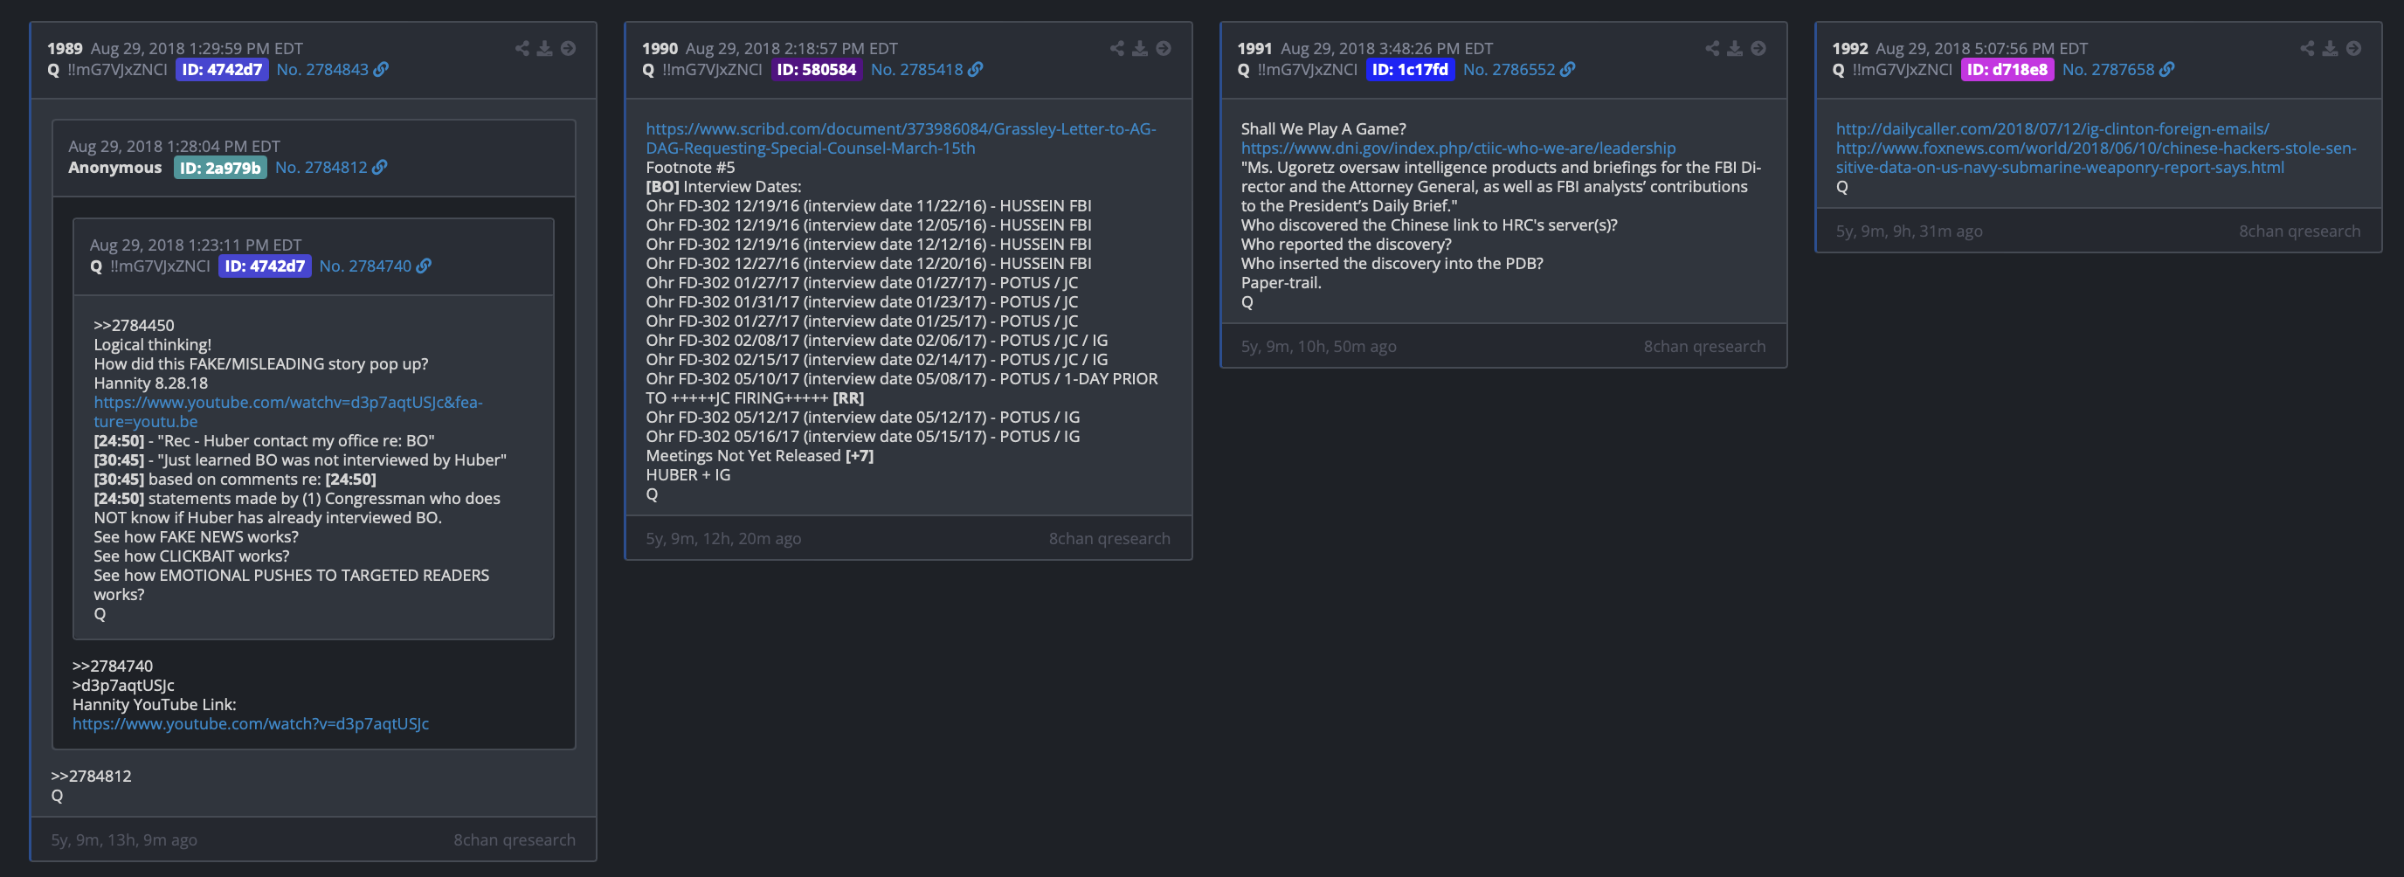Image resolution: width=2404 pixels, height=877 pixels.
Task: Click link icon beside No. 2787658
Action: coord(2167,69)
